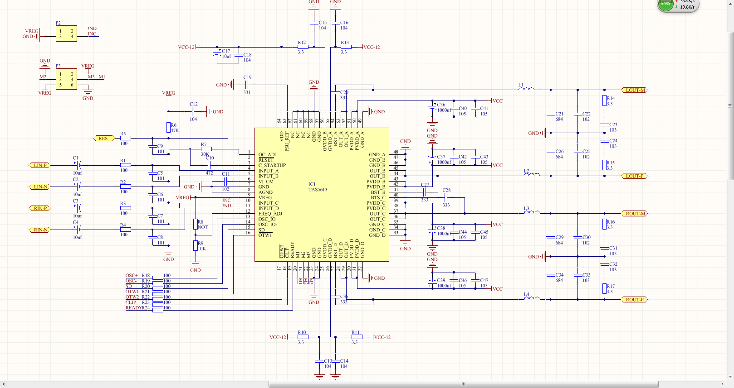
Task: Click capacitor C21 684
Action: (551, 114)
